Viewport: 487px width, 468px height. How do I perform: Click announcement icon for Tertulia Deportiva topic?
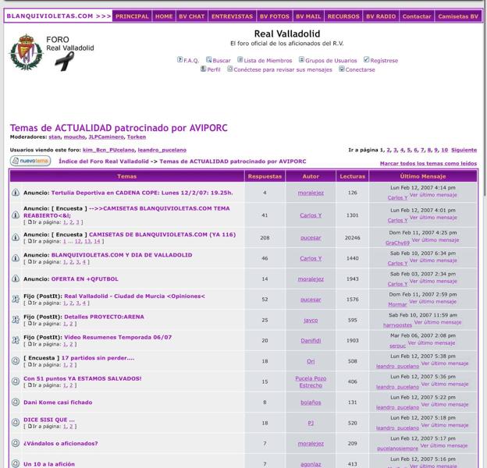(x=16, y=193)
